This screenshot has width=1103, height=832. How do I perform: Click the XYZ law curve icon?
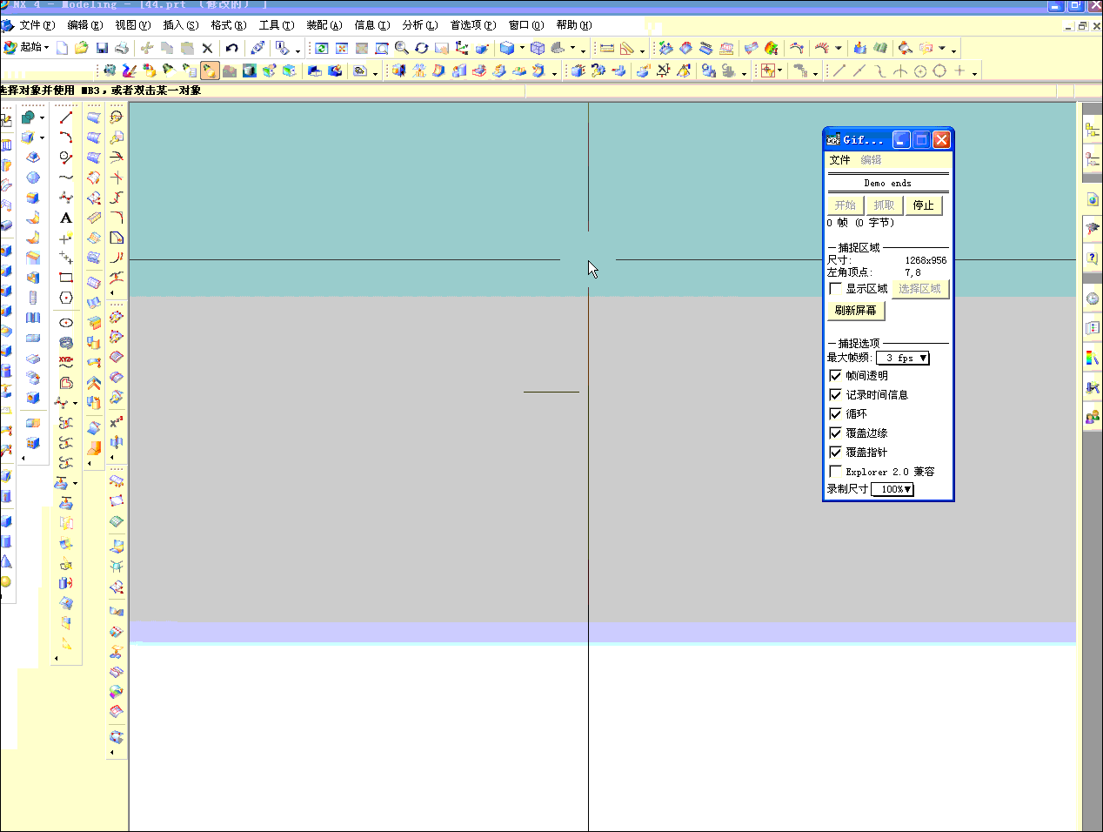(x=66, y=363)
